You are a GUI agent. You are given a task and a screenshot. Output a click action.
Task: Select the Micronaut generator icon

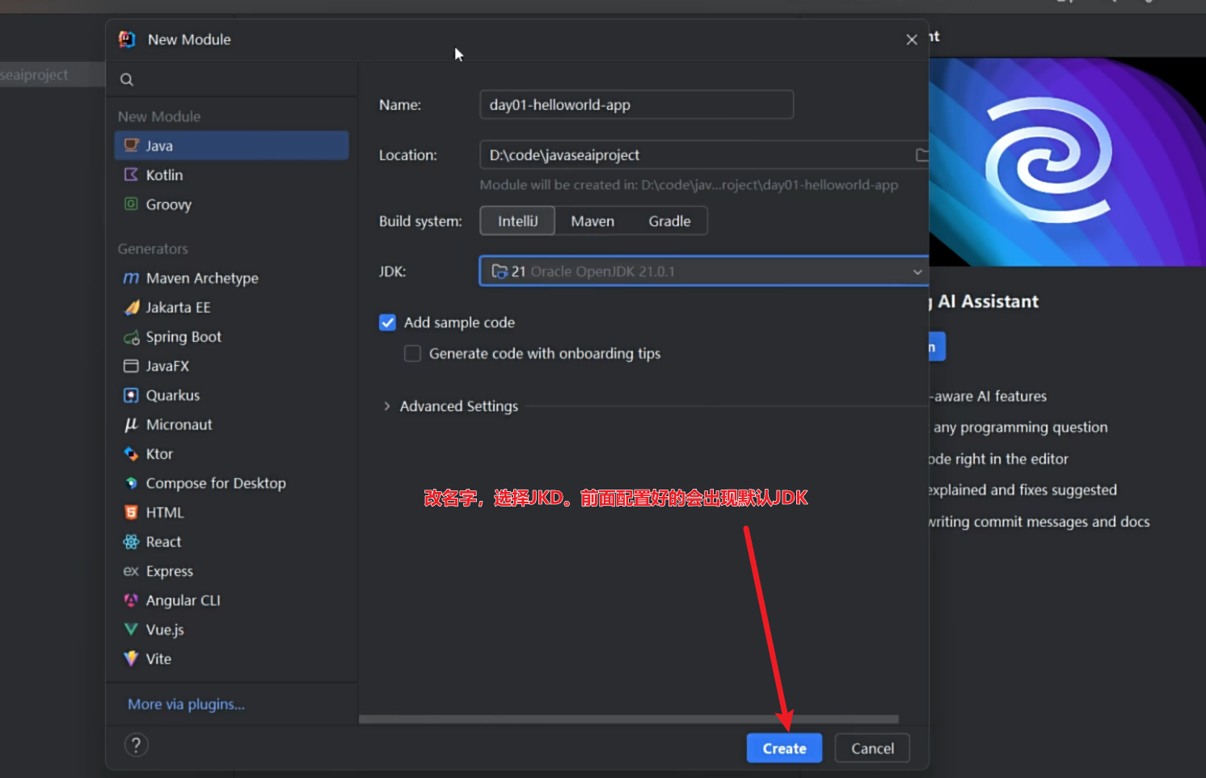(x=131, y=424)
